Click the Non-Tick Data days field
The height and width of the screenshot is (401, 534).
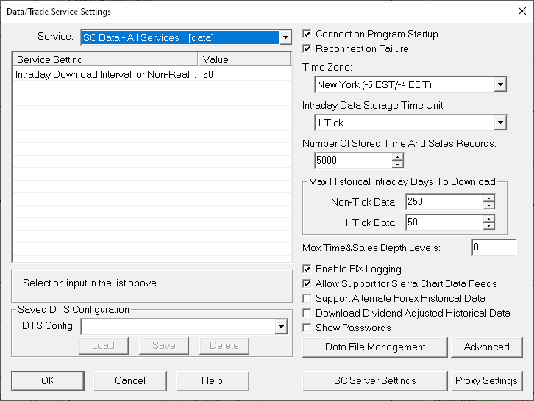444,202
